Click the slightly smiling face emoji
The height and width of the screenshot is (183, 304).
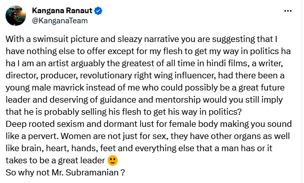click(x=113, y=160)
